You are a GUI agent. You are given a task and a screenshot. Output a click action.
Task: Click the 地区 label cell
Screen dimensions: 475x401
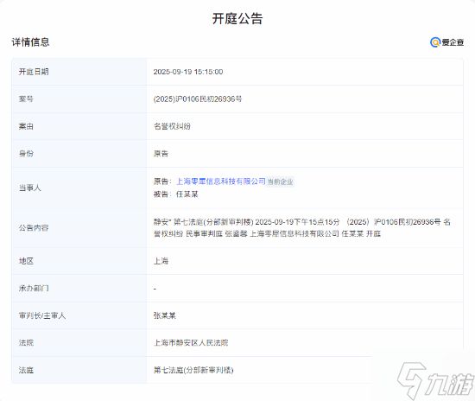(79, 261)
